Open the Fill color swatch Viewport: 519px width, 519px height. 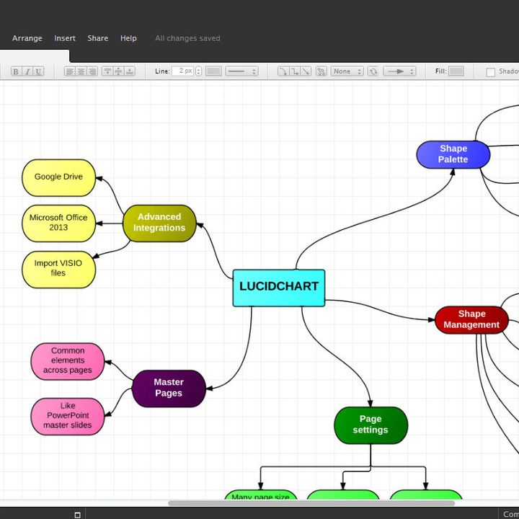click(x=456, y=71)
